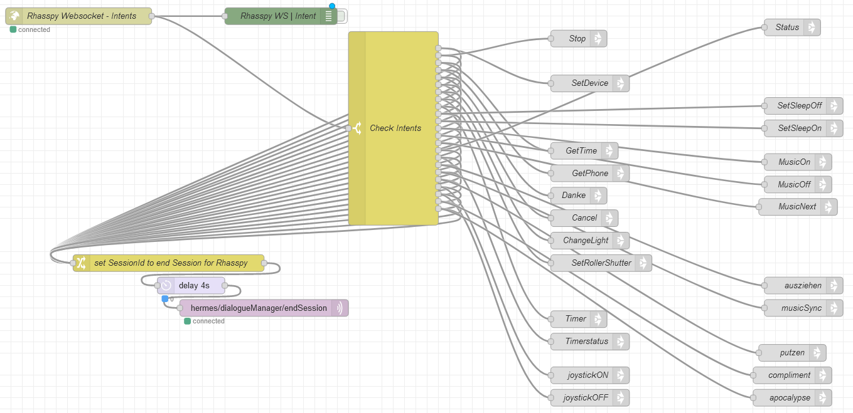Click the shuffle icon on set SessionId node

[x=82, y=263]
